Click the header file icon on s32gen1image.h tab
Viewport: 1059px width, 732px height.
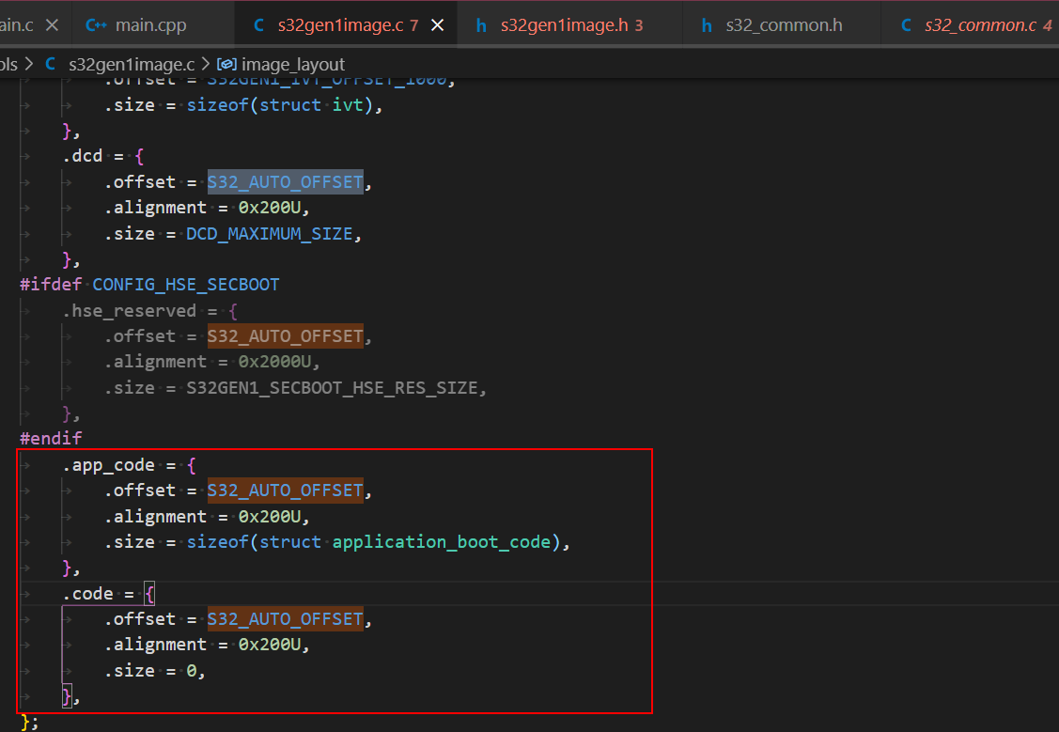coord(480,25)
